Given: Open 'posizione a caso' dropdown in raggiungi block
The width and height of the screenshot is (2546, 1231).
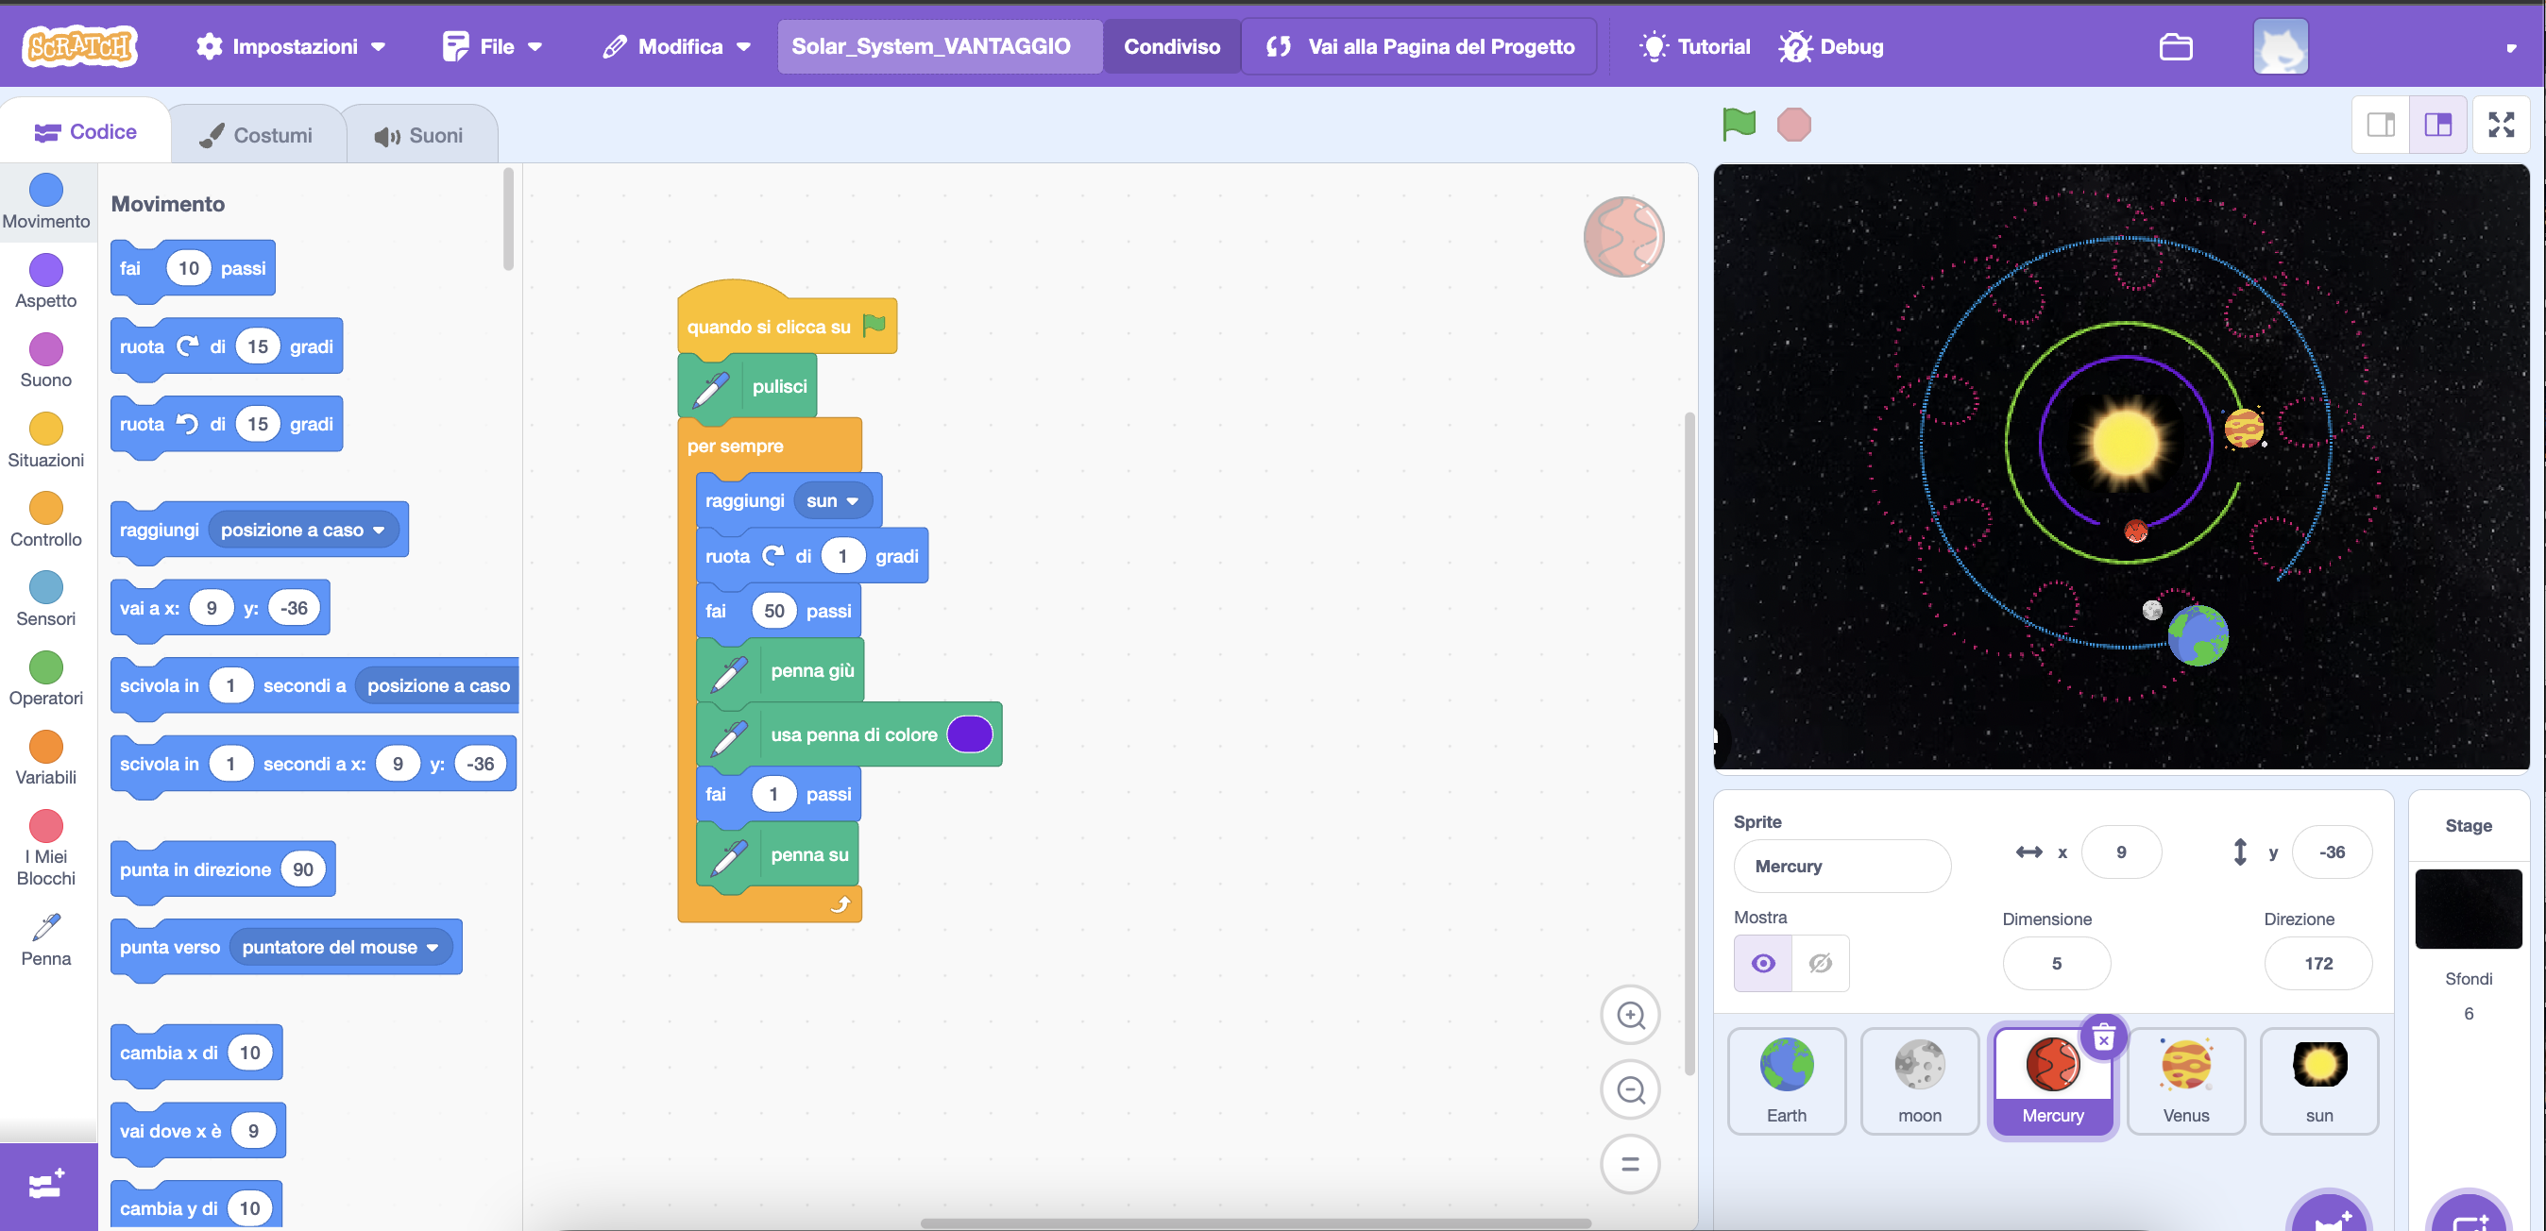Looking at the screenshot, I should click(302, 530).
